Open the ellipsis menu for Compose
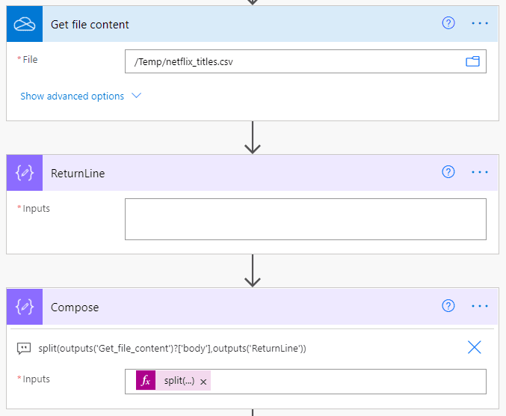Viewport: 506px width, 416px height. (x=479, y=306)
